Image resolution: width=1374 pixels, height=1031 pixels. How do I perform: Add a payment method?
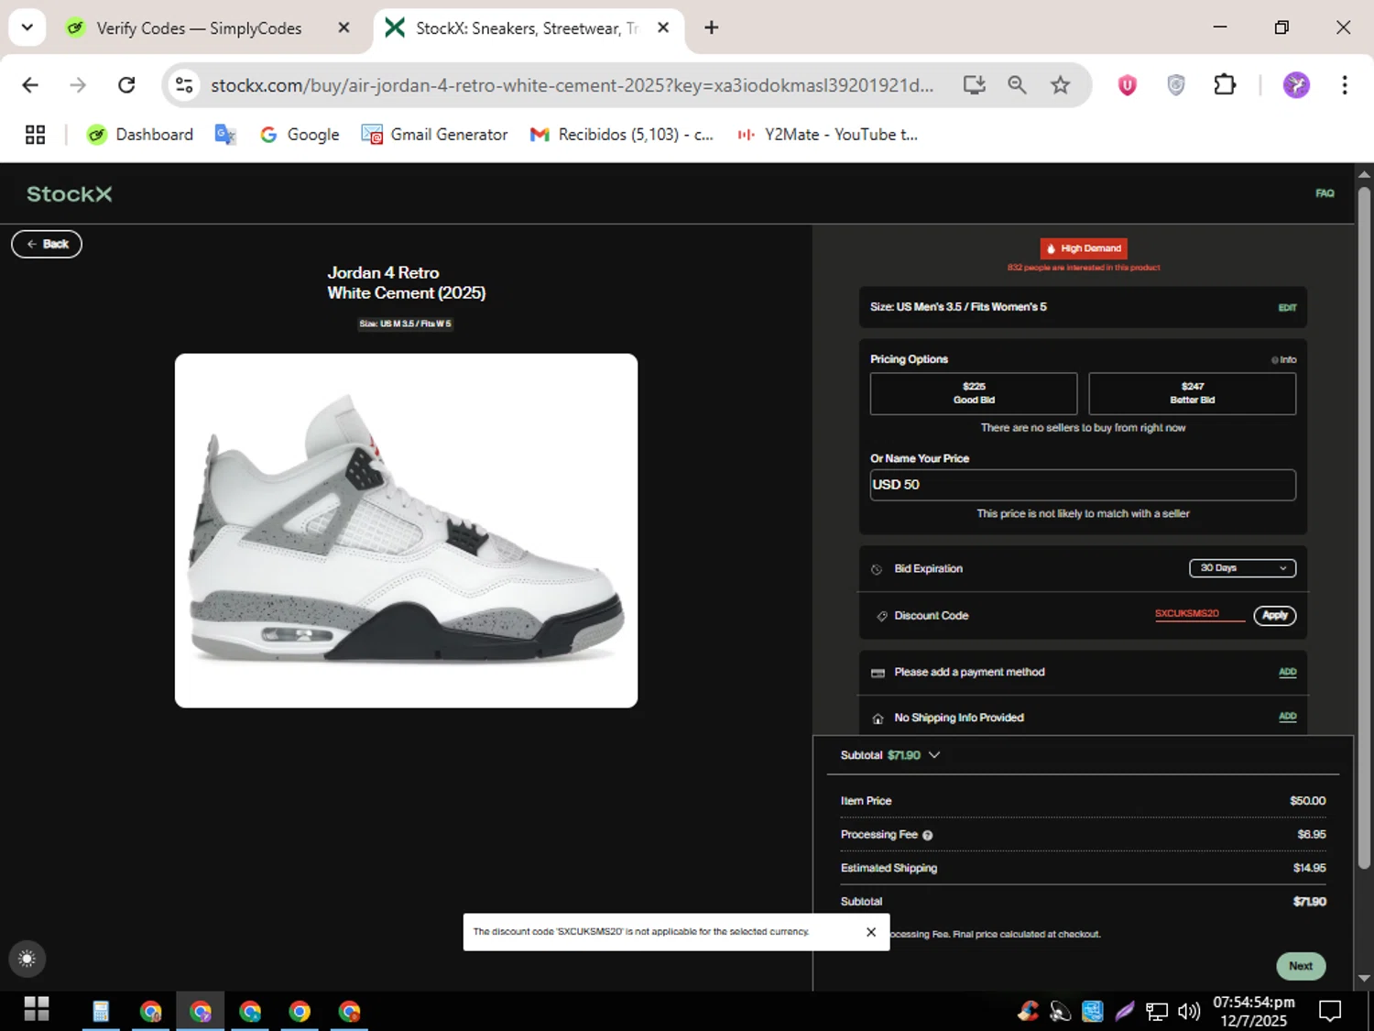1287,672
